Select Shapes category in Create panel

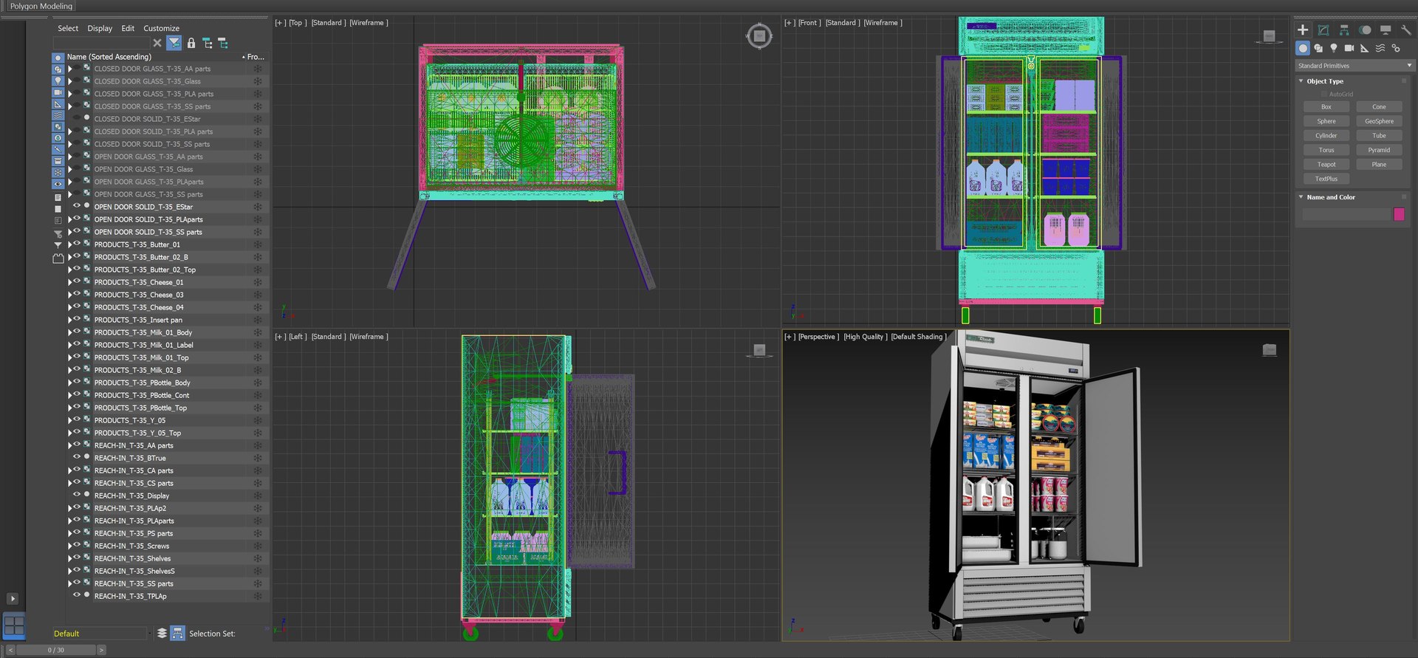(1318, 48)
